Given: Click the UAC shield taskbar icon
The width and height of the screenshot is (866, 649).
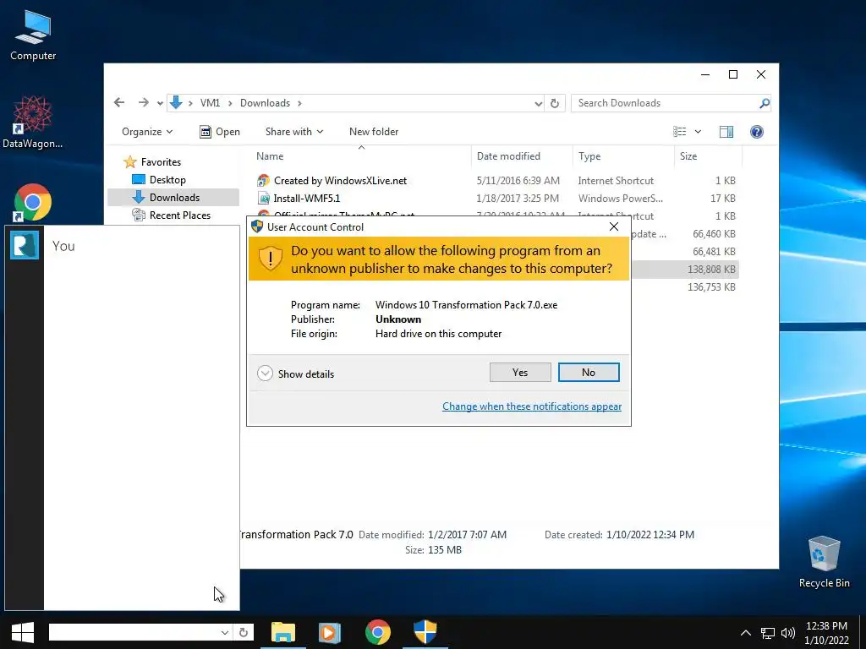Looking at the screenshot, I should click(x=425, y=632).
